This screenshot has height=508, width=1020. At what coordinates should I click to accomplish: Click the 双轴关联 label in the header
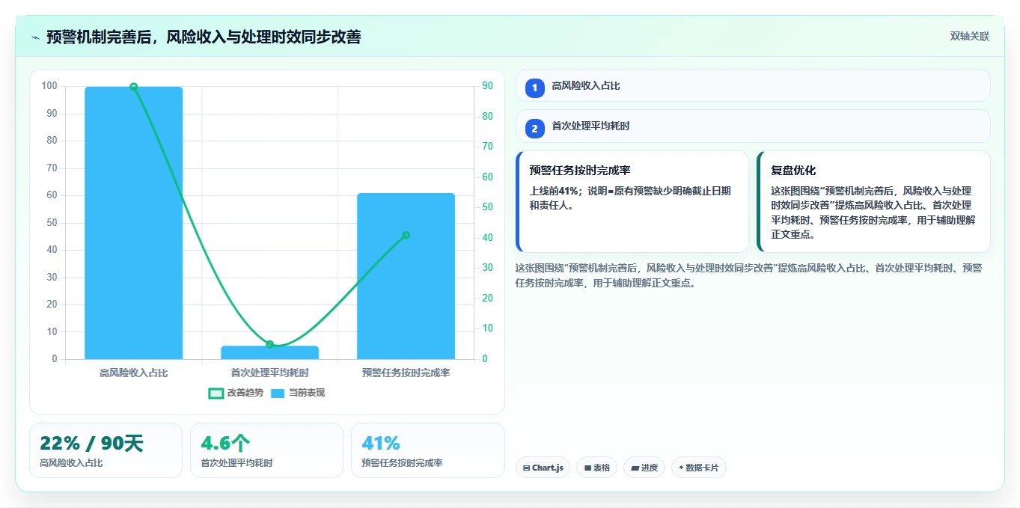click(x=970, y=37)
